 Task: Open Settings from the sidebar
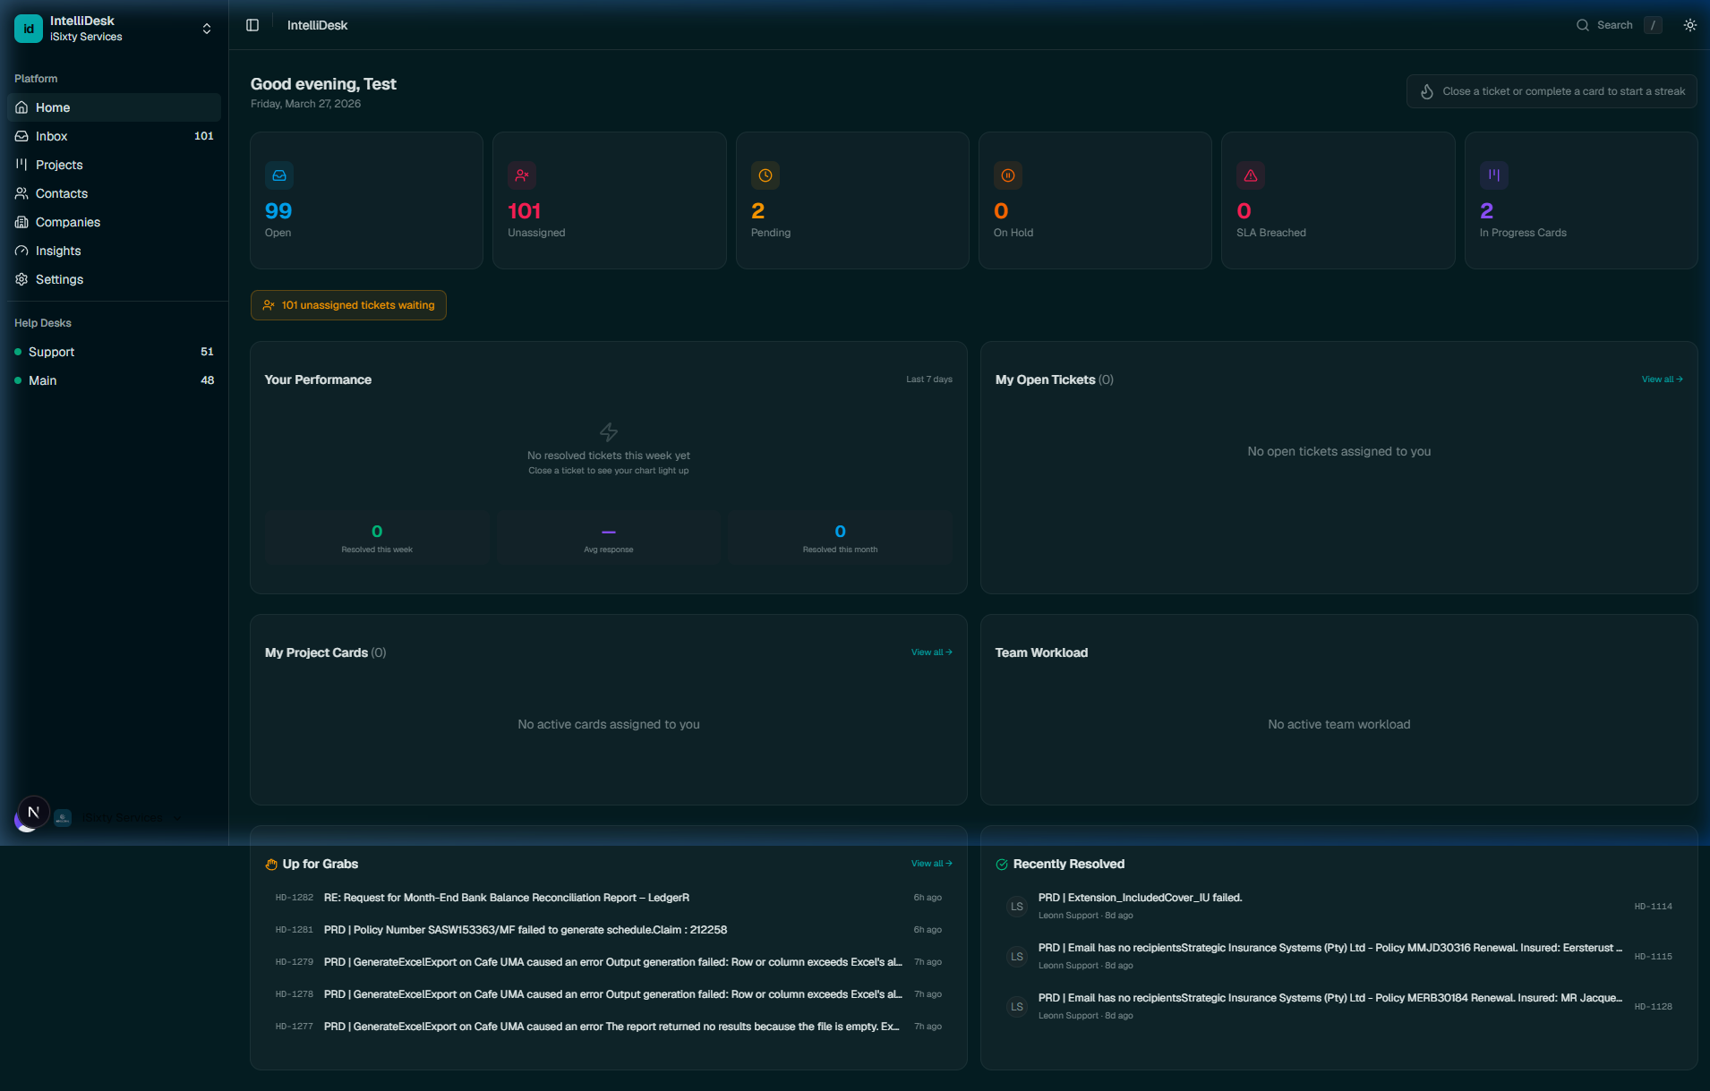click(x=59, y=279)
